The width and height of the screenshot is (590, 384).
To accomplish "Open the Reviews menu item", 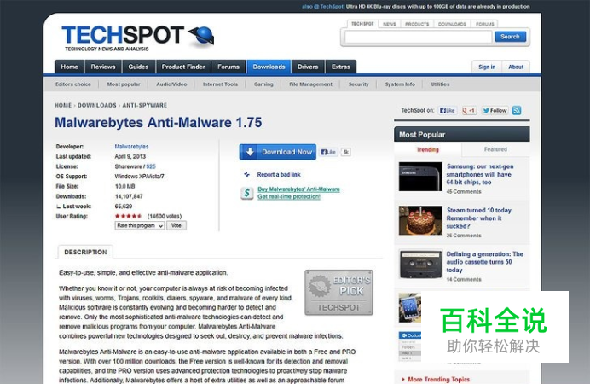I will 103,67.
